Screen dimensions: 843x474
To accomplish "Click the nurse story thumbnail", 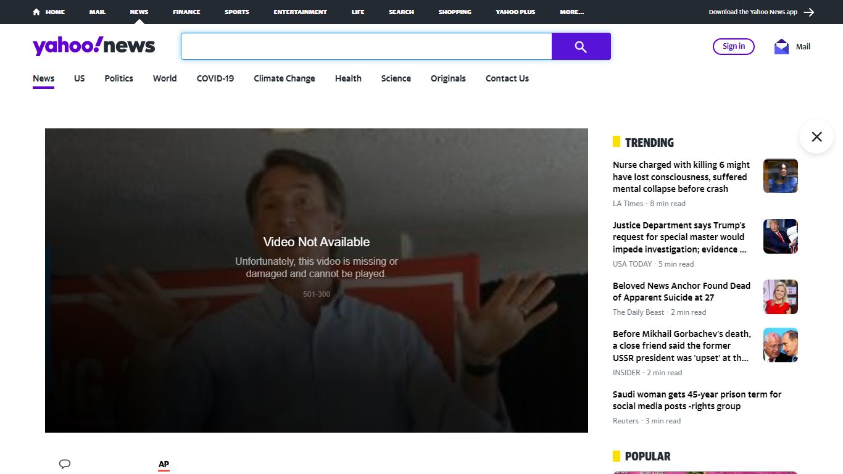I will pos(781,176).
